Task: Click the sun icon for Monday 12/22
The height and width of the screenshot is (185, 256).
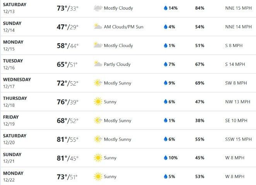Action: [98, 177]
